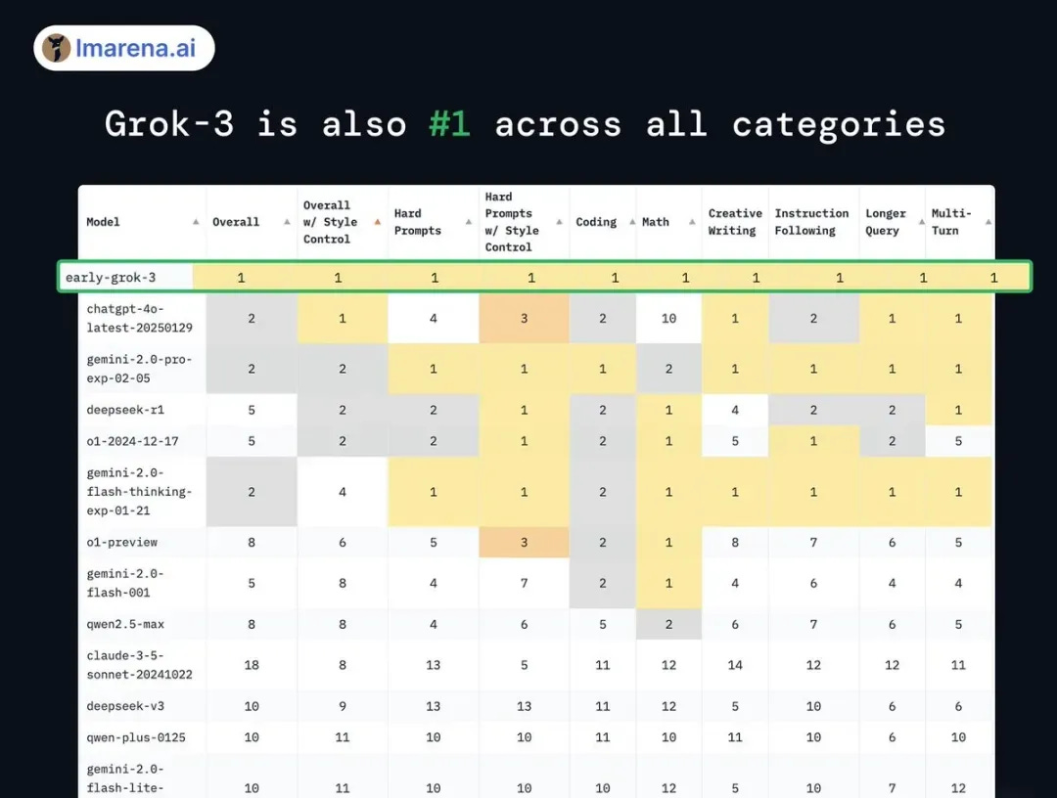
Task: Click o1-preview Creative Writing rank 8
Action: coord(735,542)
